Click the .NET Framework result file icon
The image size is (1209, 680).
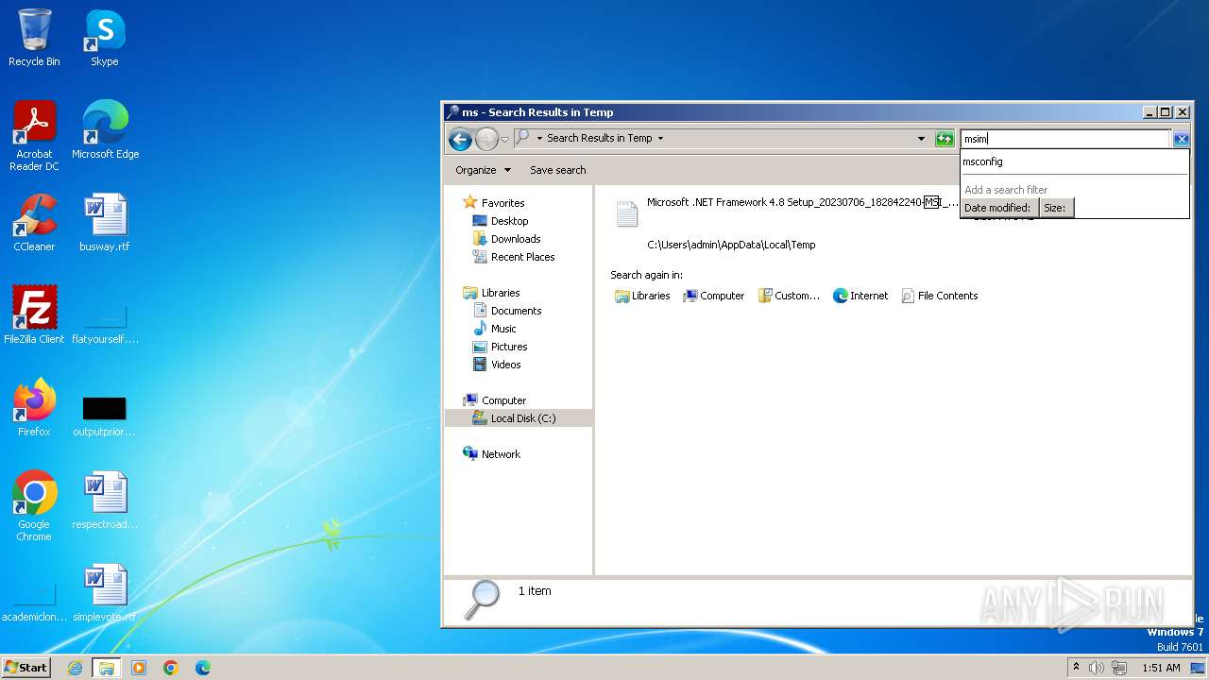tap(627, 213)
